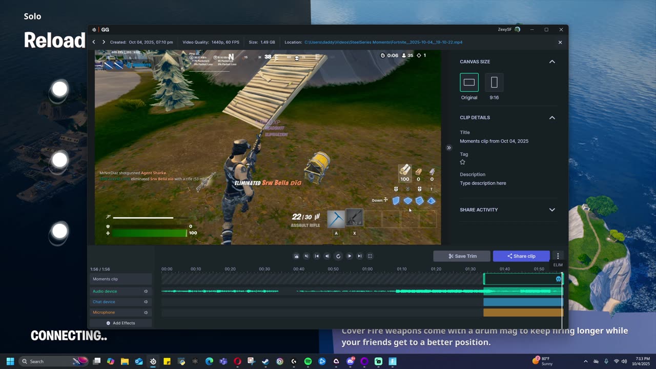This screenshot has height=369, width=656.
Task: Click the Type description here field
Action: coord(483,183)
